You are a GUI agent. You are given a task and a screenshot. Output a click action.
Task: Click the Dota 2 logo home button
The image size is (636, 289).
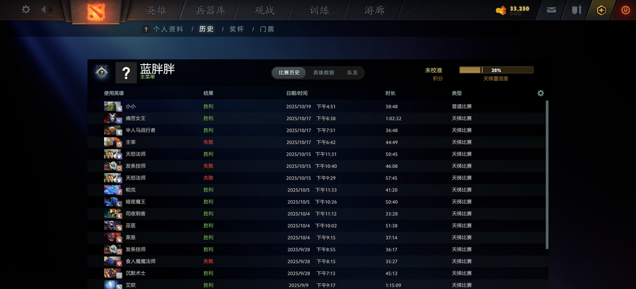coord(95,11)
